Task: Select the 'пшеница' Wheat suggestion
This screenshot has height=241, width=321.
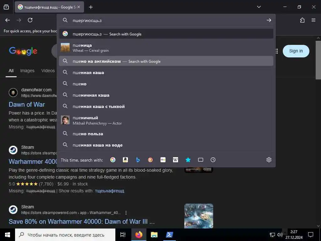Action: pyautogui.click(x=166, y=48)
